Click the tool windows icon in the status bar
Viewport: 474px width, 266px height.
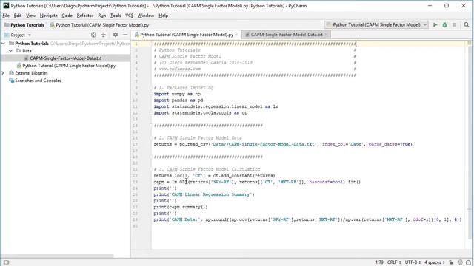pyautogui.click(x=6, y=262)
